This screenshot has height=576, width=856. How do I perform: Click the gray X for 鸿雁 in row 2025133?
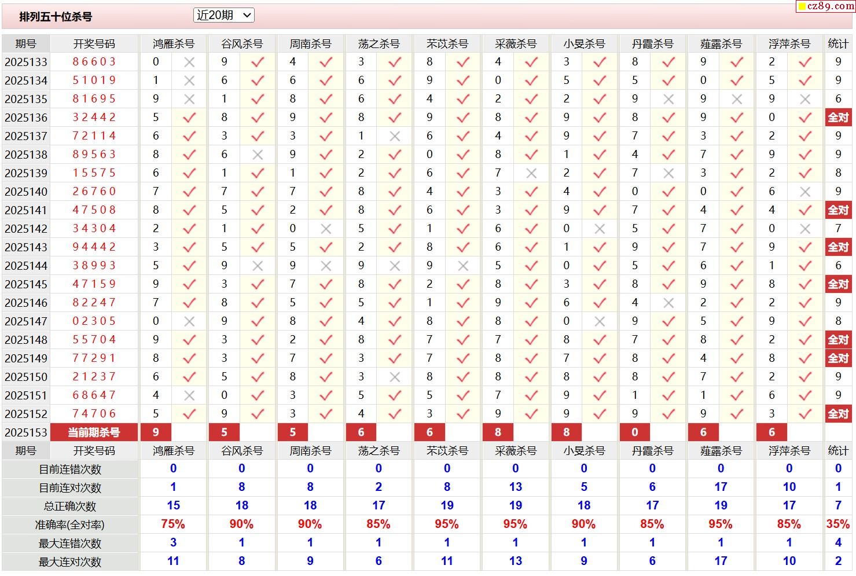pyautogui.click(x=189, y=62)
